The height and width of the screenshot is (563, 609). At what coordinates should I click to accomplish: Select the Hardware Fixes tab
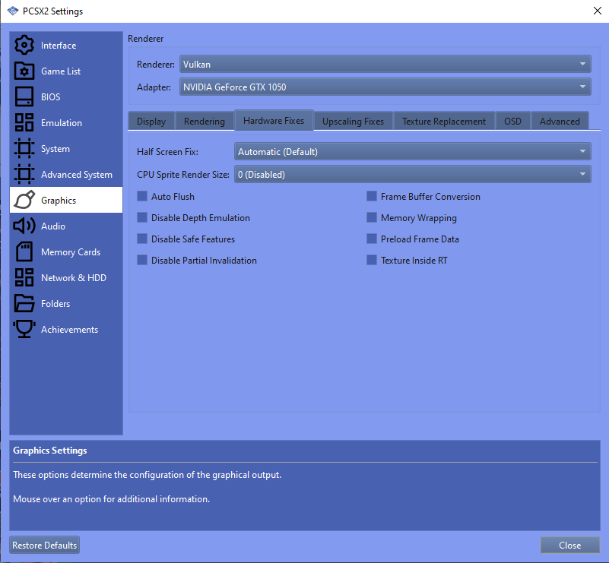coord(274,121)
